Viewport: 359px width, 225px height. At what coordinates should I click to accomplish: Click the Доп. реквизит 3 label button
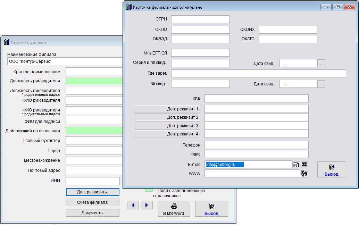[x=167, y=126]
